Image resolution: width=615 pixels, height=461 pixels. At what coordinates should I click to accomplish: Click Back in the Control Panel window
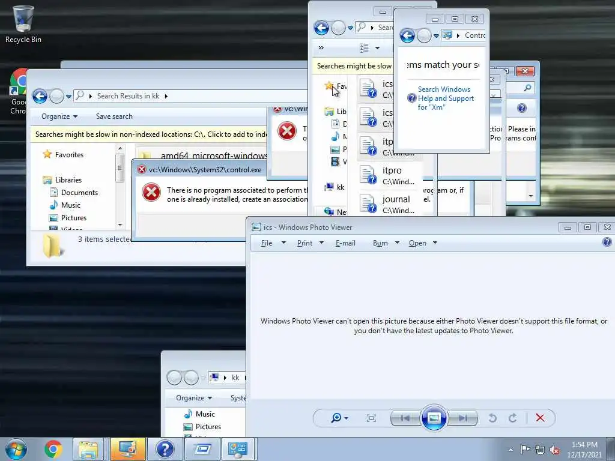click(407, 36)
